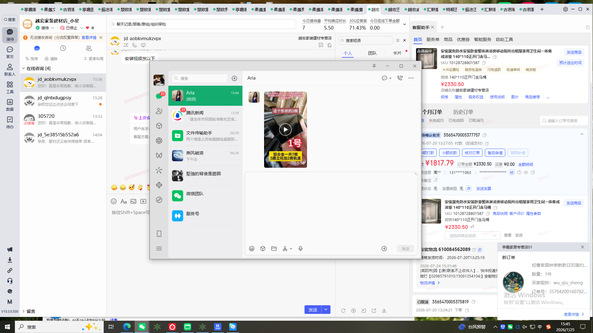593x333 pixels.
Task: Click the plus icon beside WeChat search
Action: [x=234, y=78]
